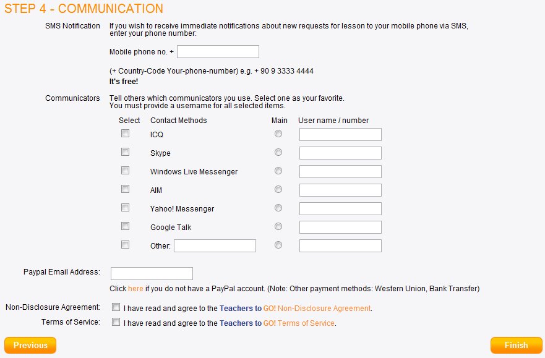Go back with the Previous button
This screenshot has width=545, height=358.
(30, 345)
